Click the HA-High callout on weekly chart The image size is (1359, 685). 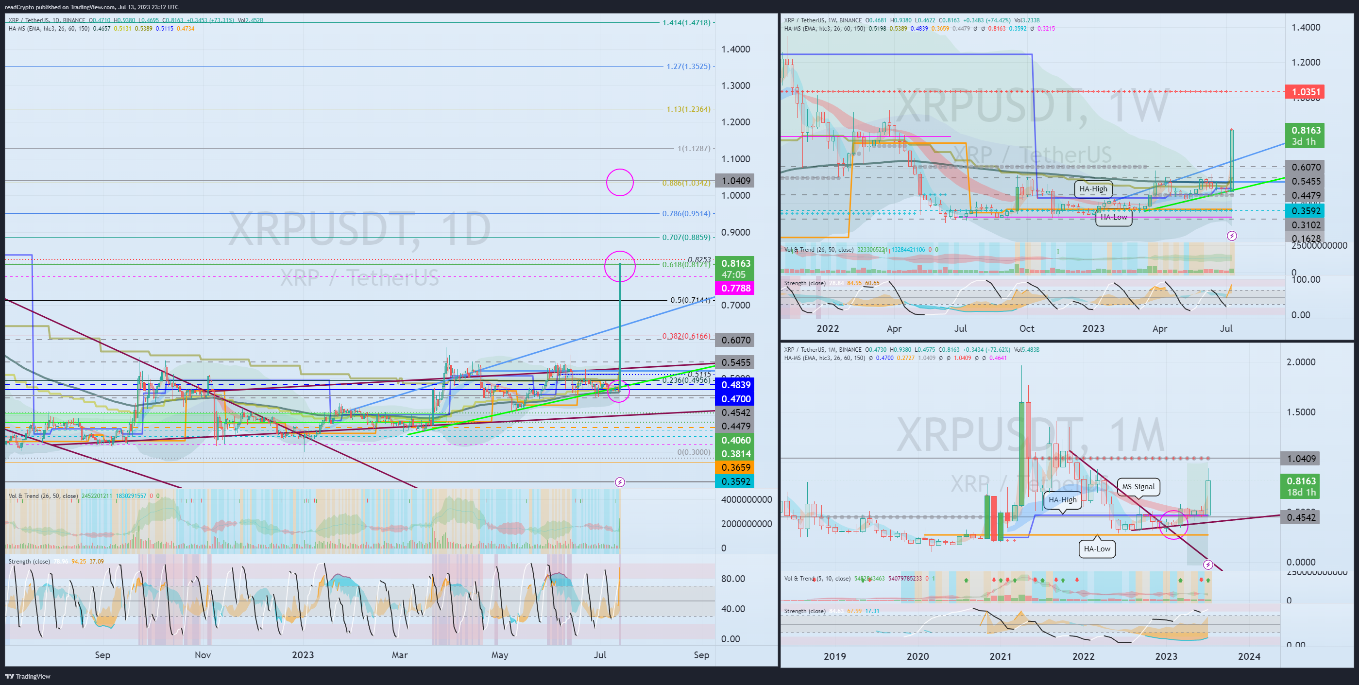click(1093, 189)
